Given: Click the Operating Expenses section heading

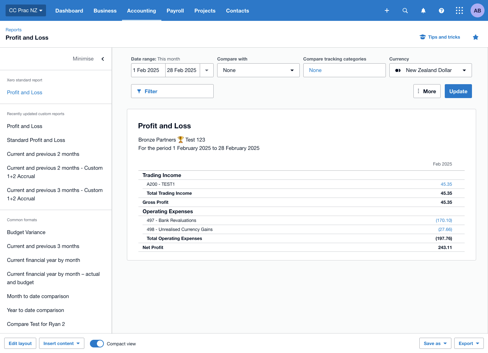Looking at the screenshot, I should (x=168, y=211).
